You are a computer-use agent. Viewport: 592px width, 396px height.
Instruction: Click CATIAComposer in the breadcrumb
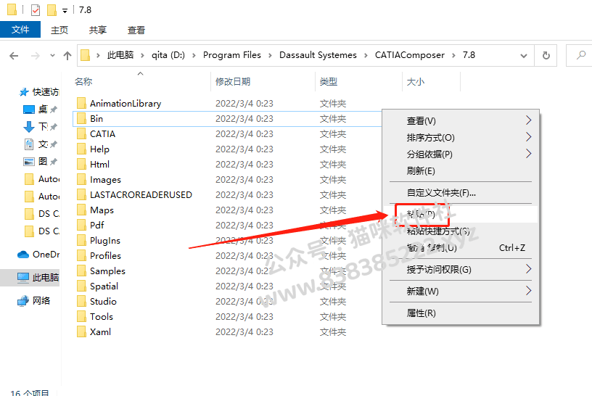pos(410,55)
